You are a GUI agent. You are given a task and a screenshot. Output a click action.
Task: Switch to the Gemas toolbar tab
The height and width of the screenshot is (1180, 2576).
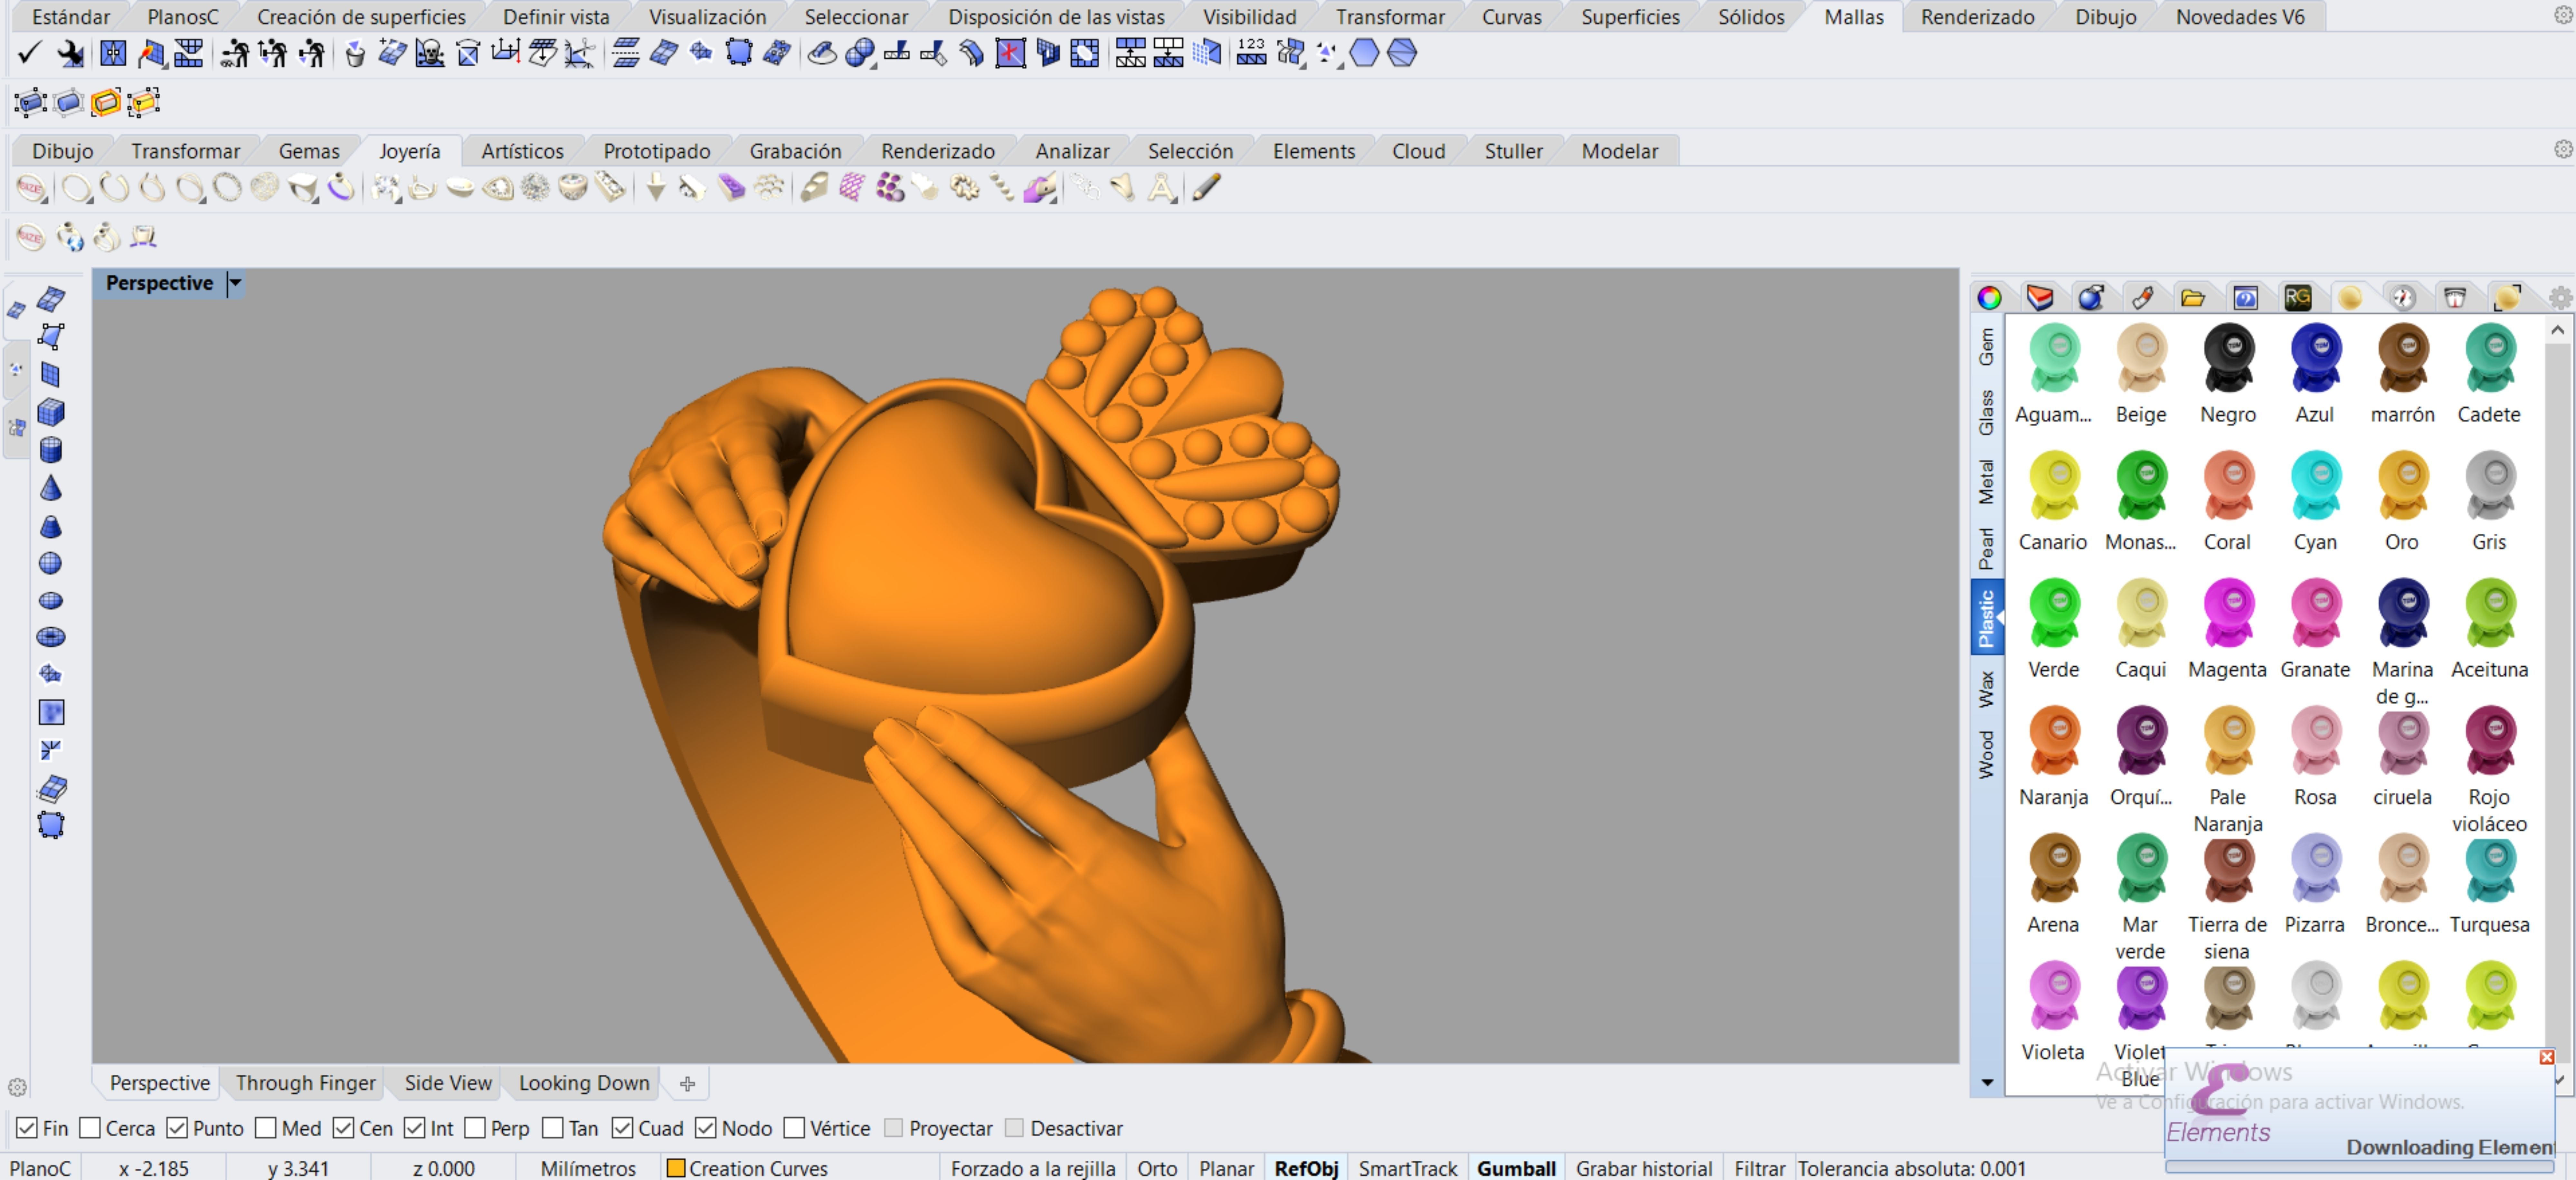pos(309,151)
